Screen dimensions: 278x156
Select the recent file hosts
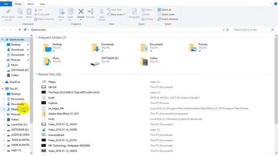[51, 119]
